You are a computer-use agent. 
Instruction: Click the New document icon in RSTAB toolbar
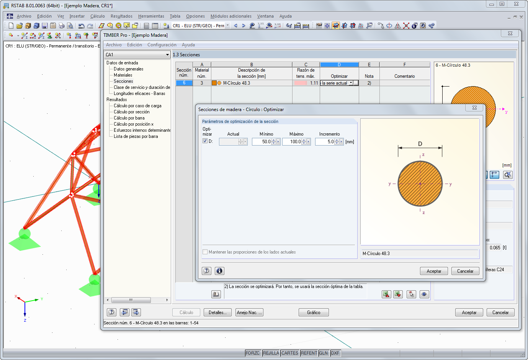tap(11, 26)
